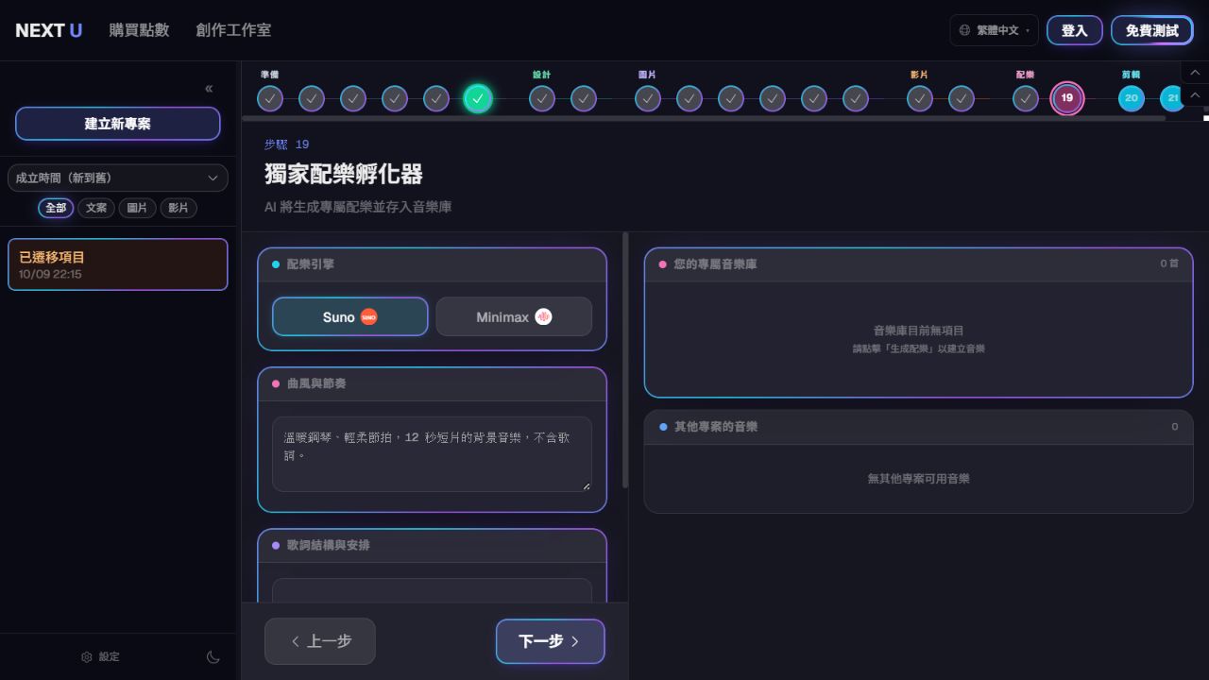Click the horizontal stepper scrollbar
Screen dimensions: 1209x680
[x=704, y=119]
